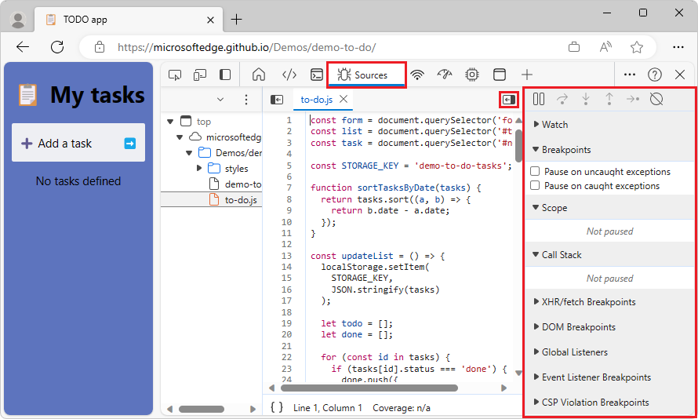Collapse the Scope section
The height and width of the screenshot is (419, 698).
[x=550, y=208]
